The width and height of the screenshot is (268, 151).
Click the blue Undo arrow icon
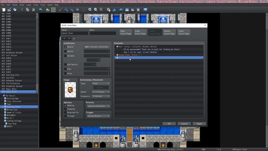41,10
